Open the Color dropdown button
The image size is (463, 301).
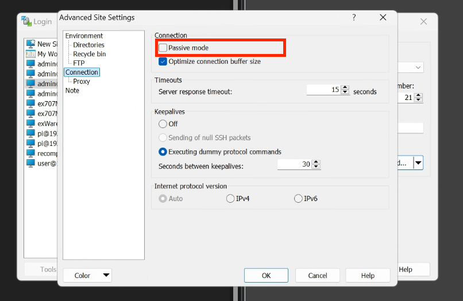(x=87, y=275)
